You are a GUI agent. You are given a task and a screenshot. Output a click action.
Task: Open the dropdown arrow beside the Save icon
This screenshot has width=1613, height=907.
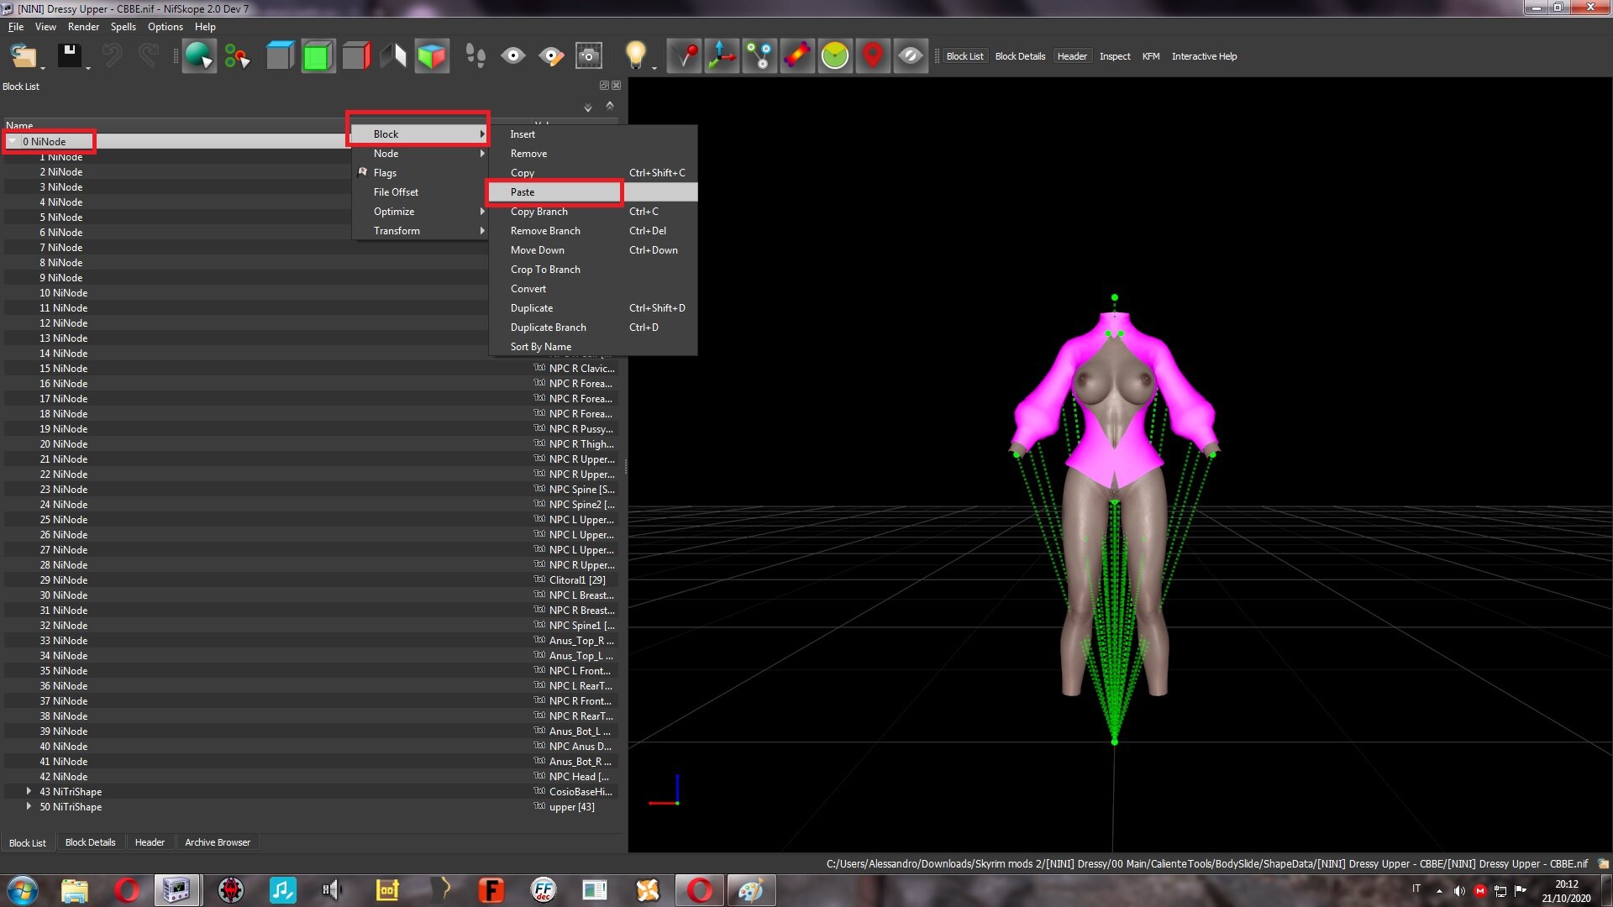(x=88, y=67)
